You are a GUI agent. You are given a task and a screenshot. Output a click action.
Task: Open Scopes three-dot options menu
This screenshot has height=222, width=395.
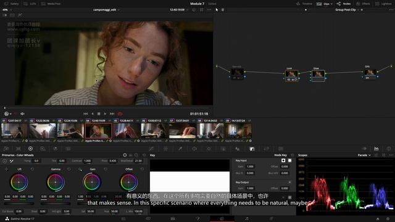391,155
